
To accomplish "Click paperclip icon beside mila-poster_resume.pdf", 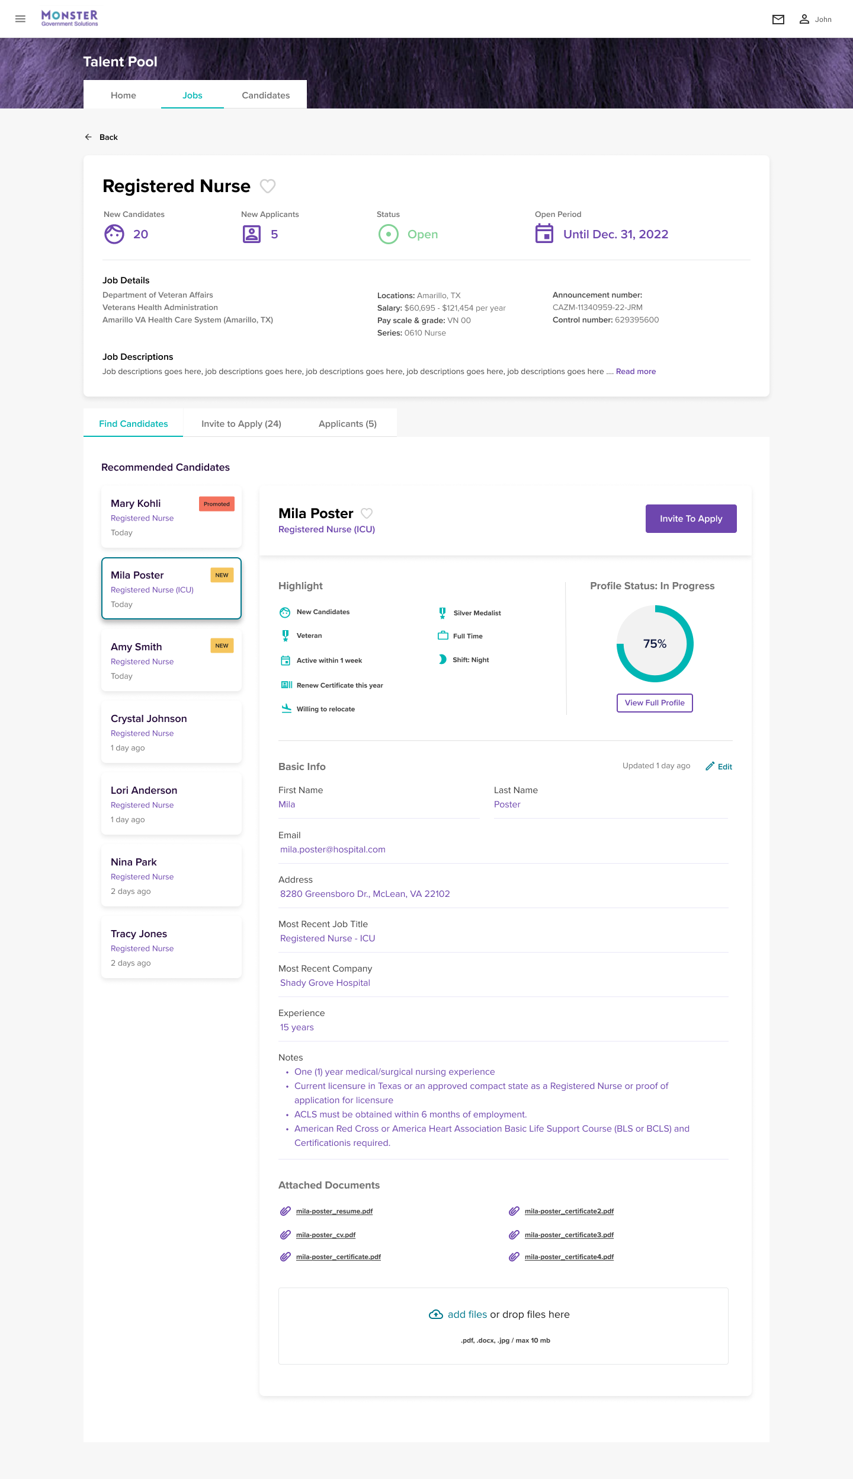I will coord(286,1211).
